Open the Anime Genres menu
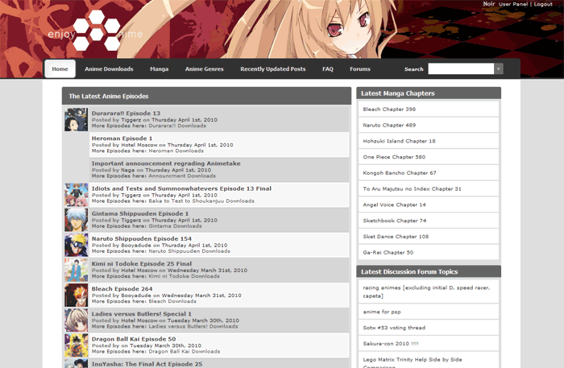 click(205, 69)
